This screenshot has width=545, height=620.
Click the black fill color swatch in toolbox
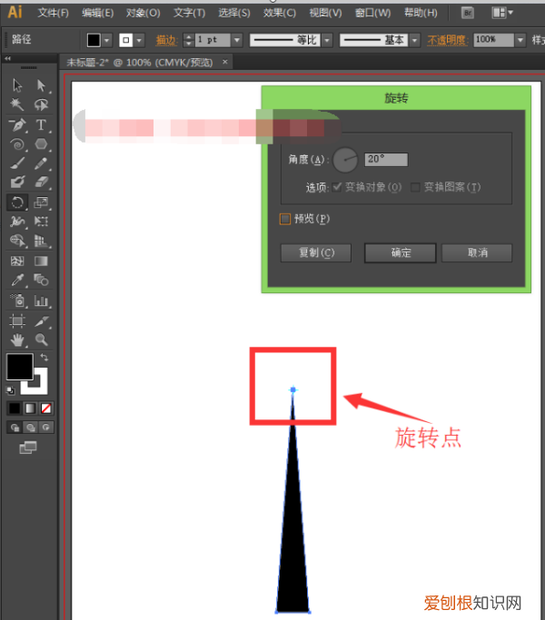click(x=19, y=366)
